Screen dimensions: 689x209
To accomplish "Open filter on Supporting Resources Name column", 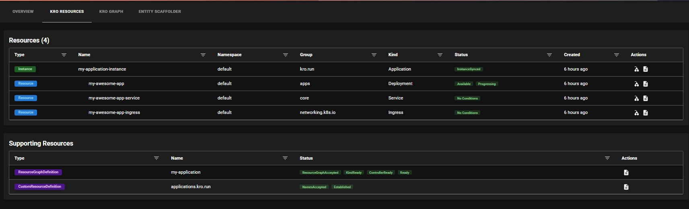I will point(285,158).
